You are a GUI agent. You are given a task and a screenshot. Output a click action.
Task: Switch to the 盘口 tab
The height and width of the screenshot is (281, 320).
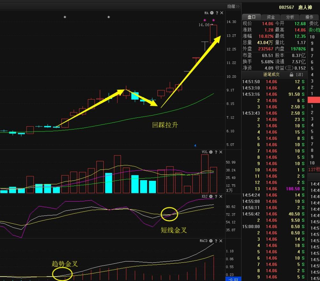click(252, 17)
